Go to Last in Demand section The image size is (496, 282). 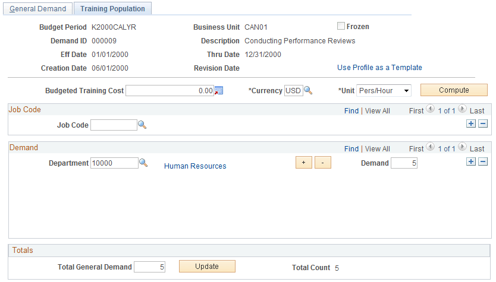[x=477, y=149]
